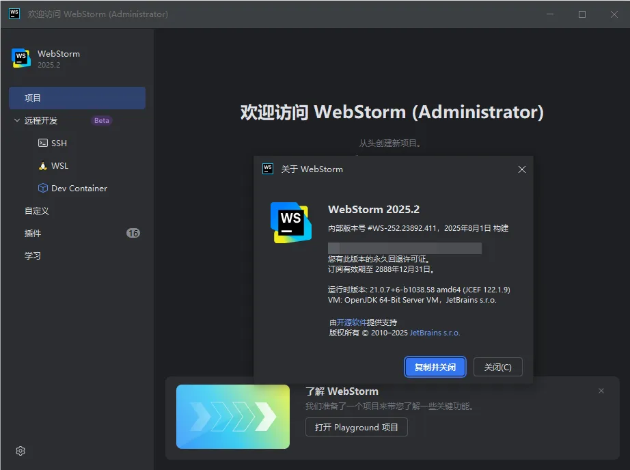Screen dimensions: 630x470
Task: Collapse the 远程开发 section chevron
Action: point(17,121)
